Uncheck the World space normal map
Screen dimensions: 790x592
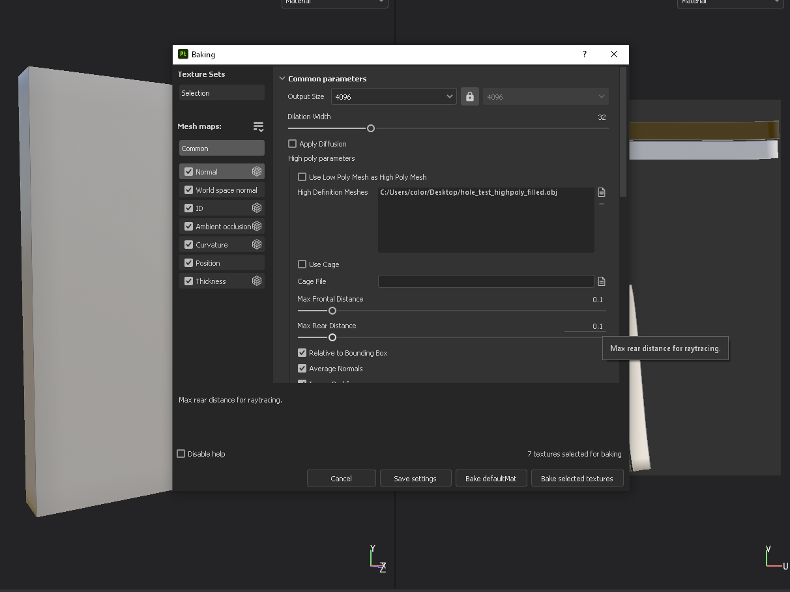click(x=189, y=190)
